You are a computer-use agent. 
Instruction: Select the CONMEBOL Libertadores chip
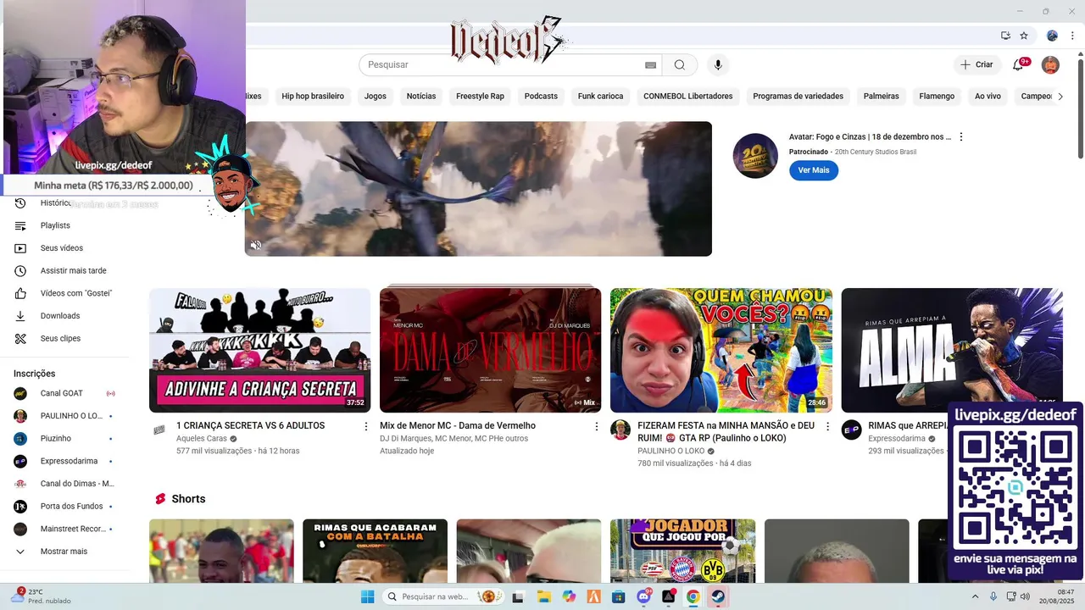coord(687,96)
